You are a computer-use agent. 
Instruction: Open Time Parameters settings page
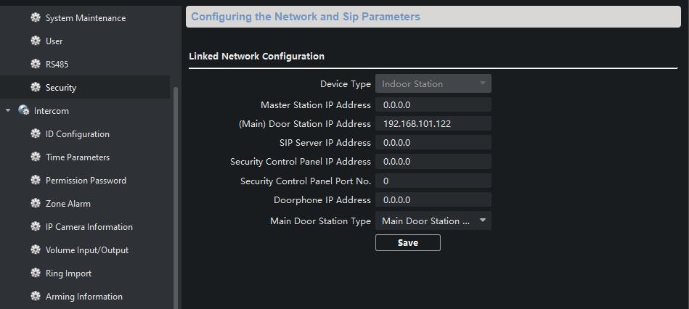78,157
